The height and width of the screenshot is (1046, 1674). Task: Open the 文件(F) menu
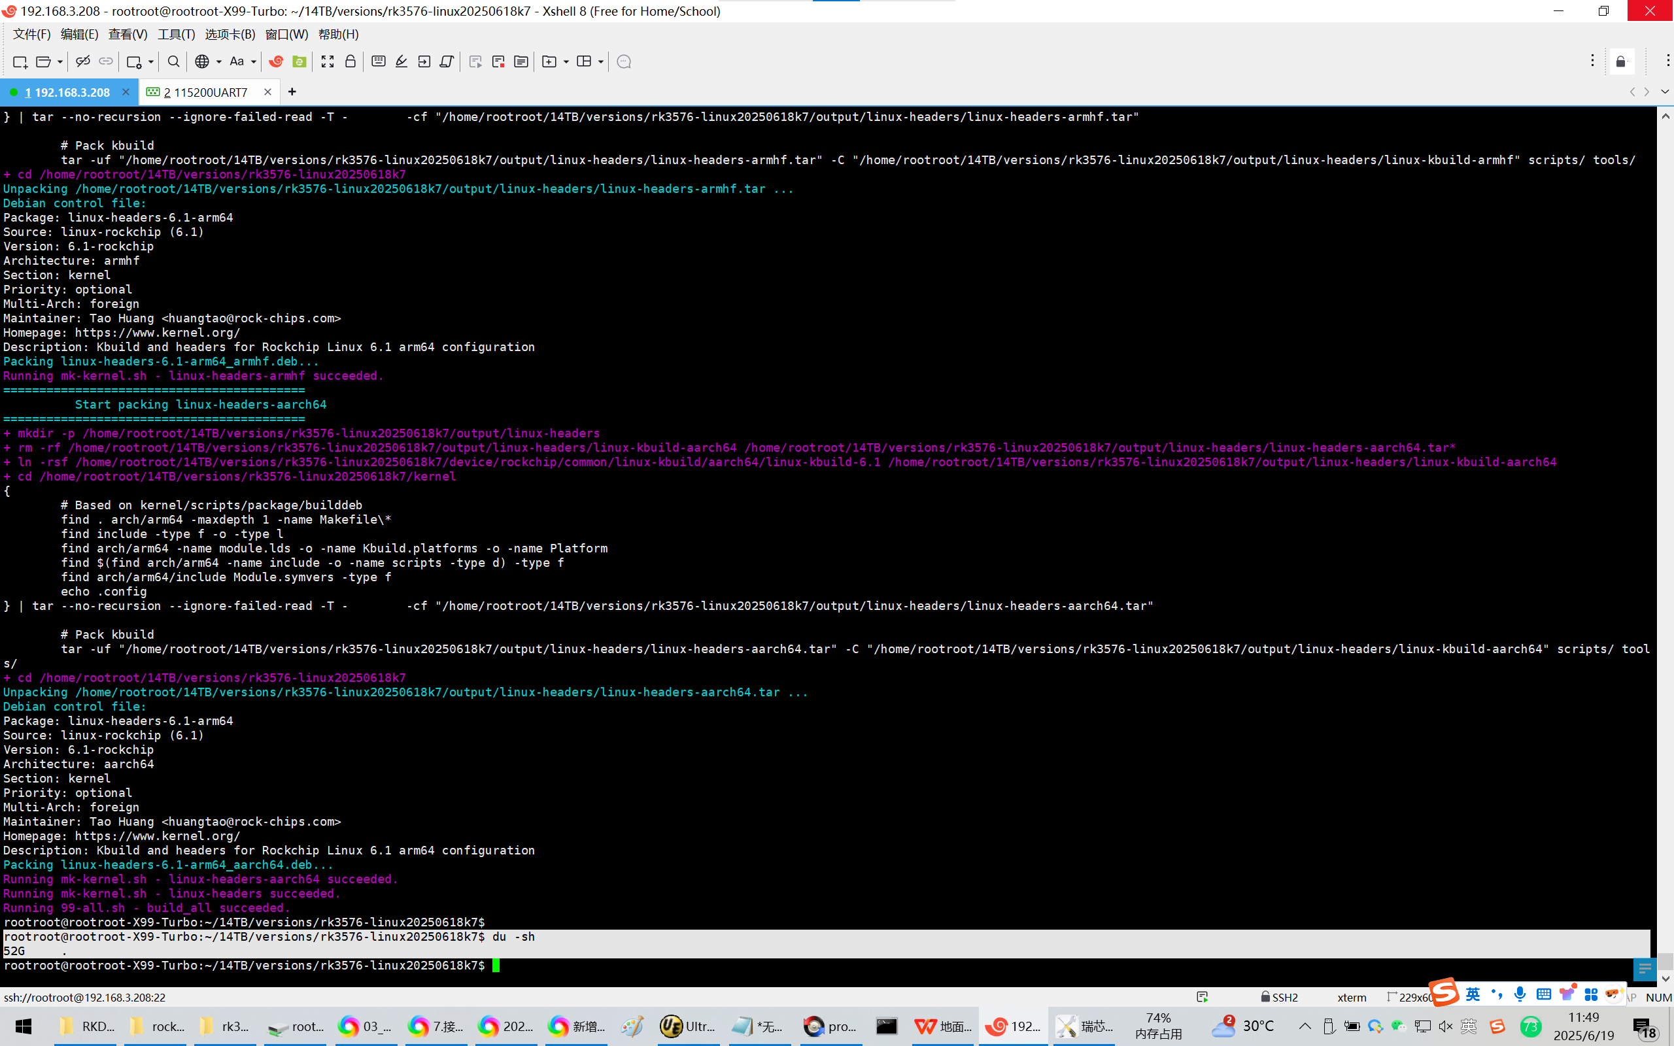coord(32,35)
